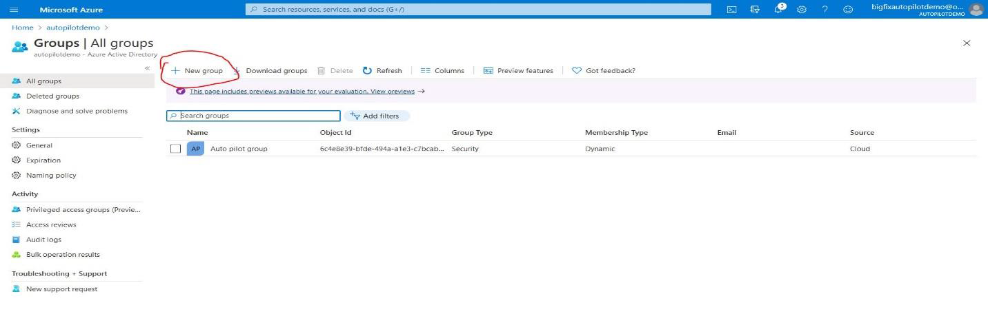The height and width of the screenshot is (314, 988).
Task: Open the Azure portal hamburger menu
Action: point(14,10)
